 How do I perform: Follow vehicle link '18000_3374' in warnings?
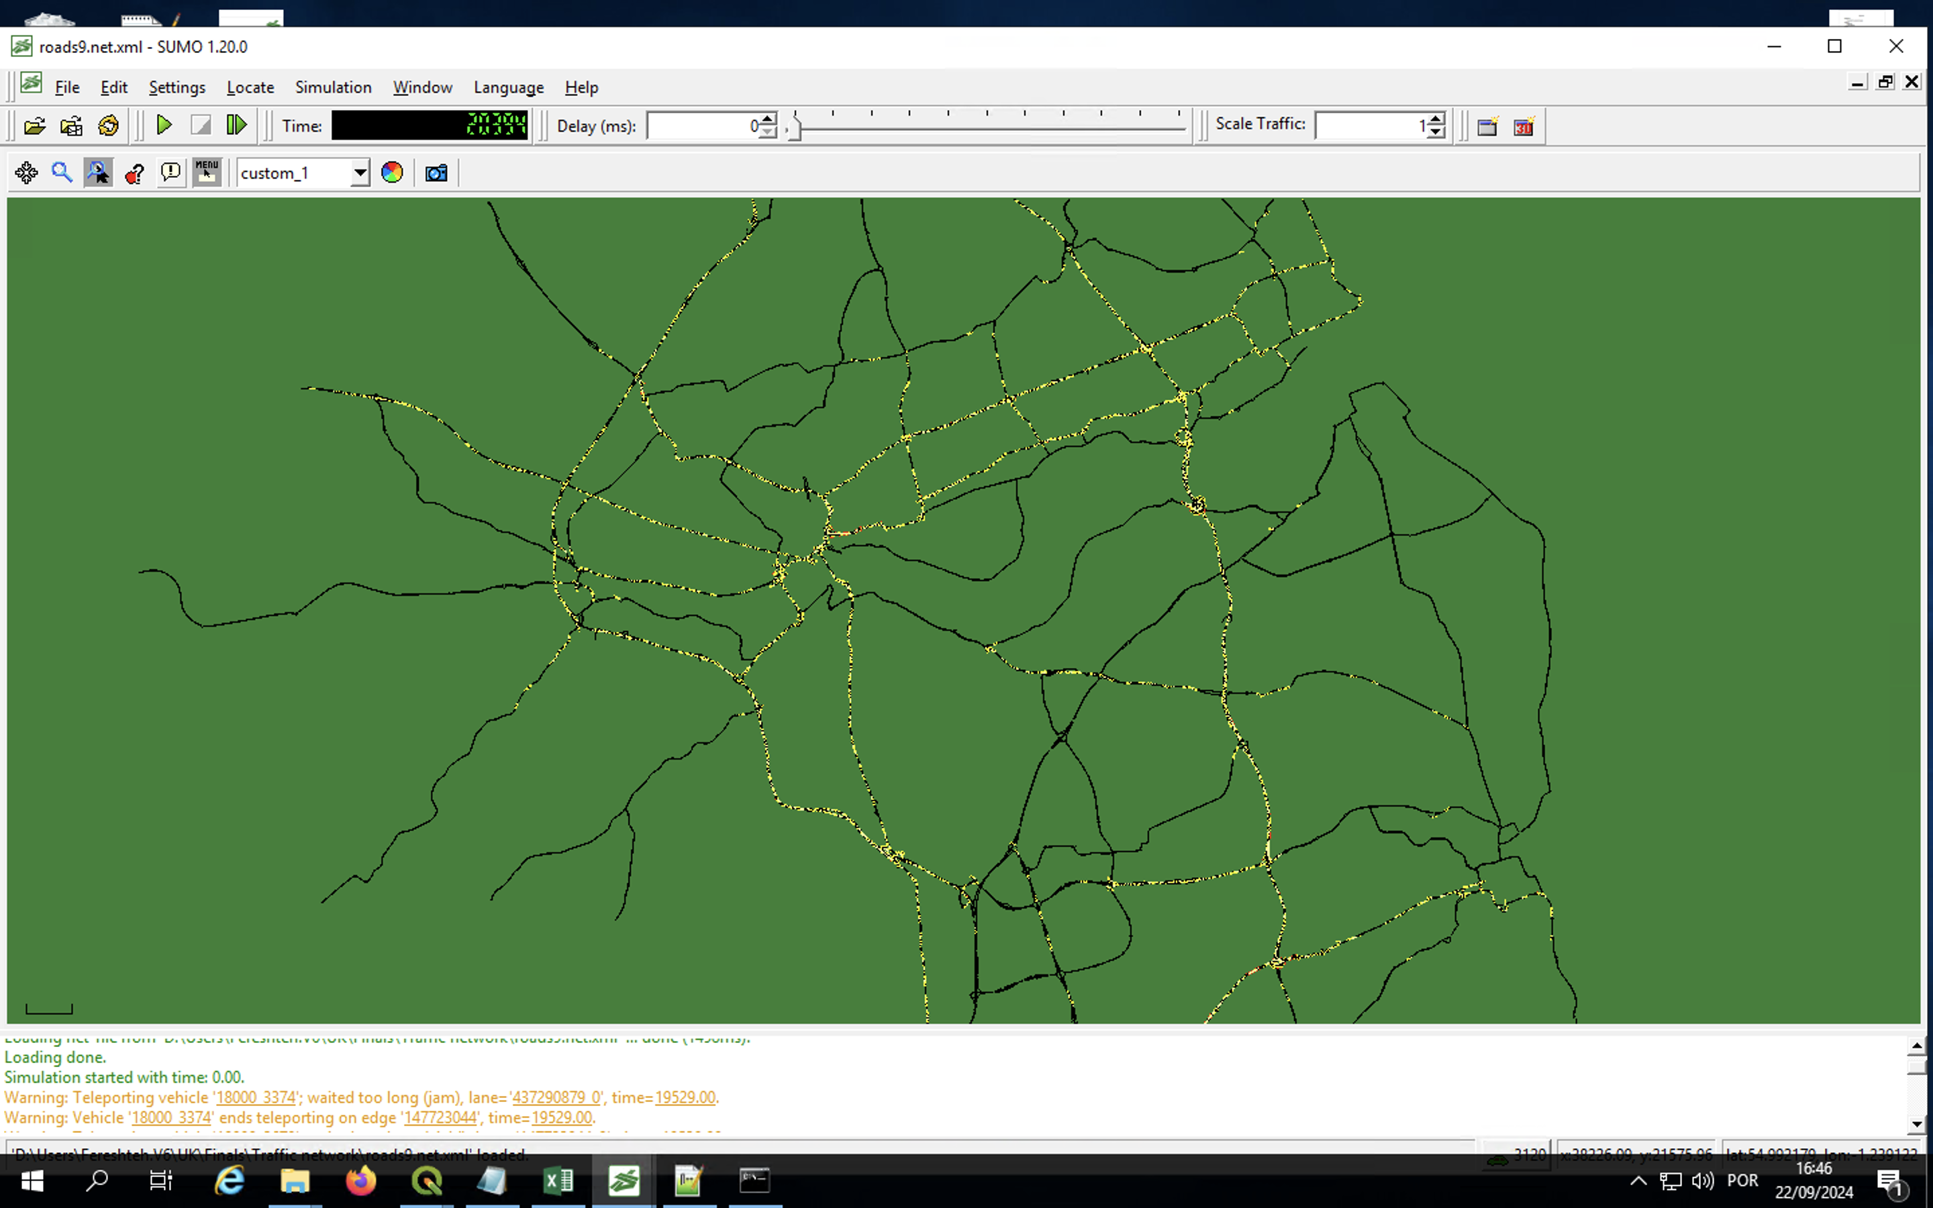(x=256, y=1097)
